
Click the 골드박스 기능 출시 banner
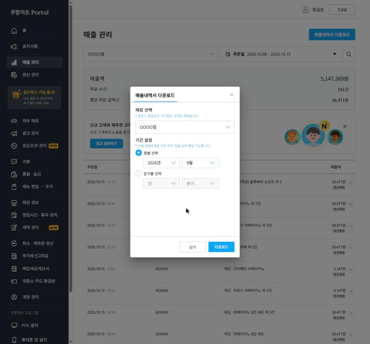tap(35, 98)
